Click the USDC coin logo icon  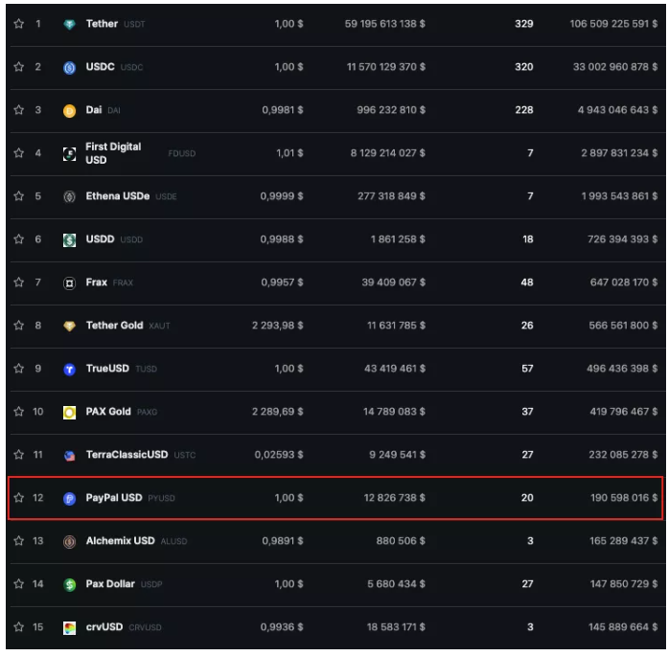pos(69,67)
